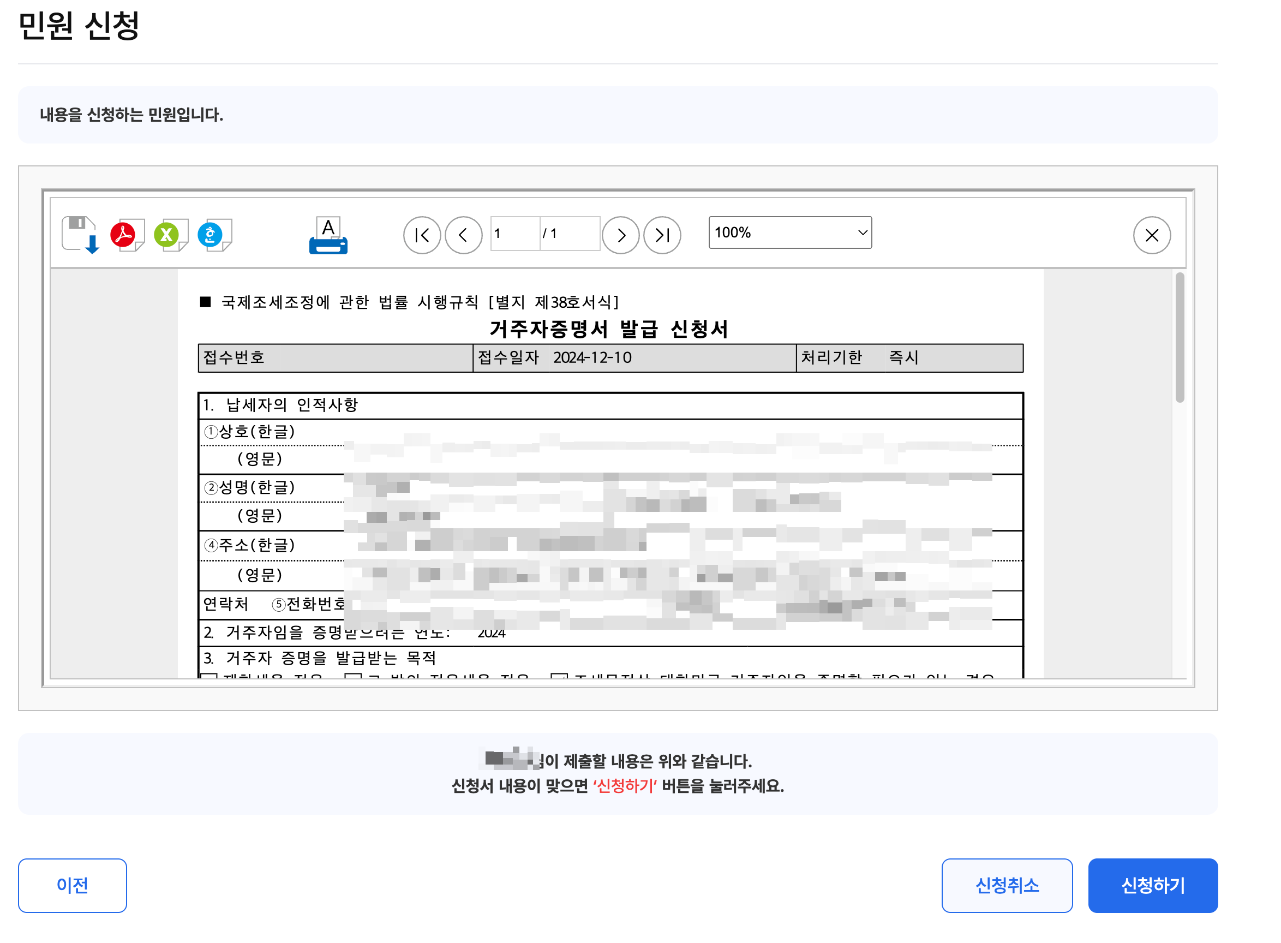Open the 100% zoom dropdown
This screenshot has height=943, width=1281.
click(x=789, y=232)
